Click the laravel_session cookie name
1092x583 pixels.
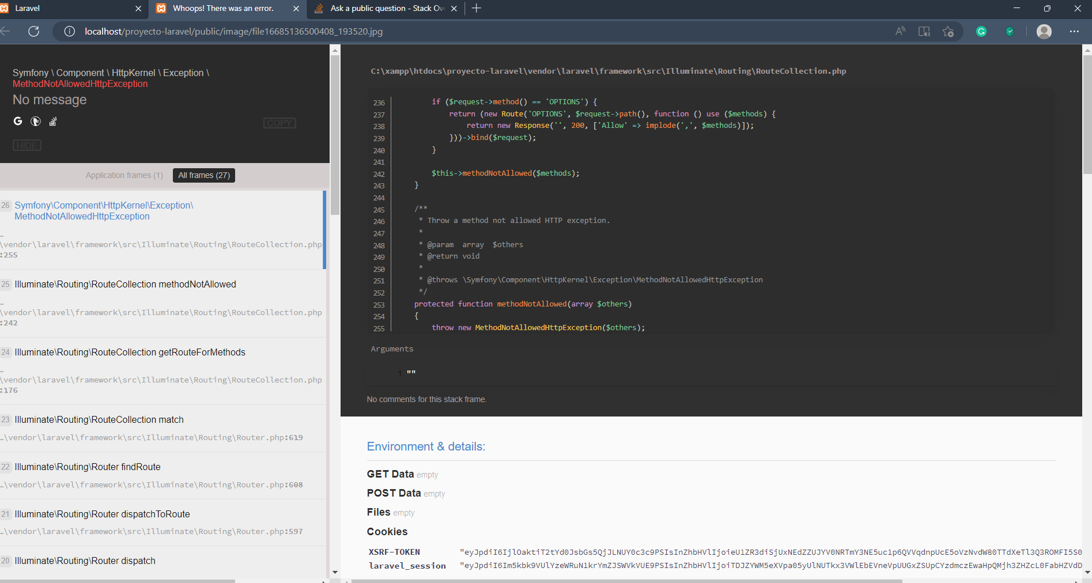coord(407,566)
